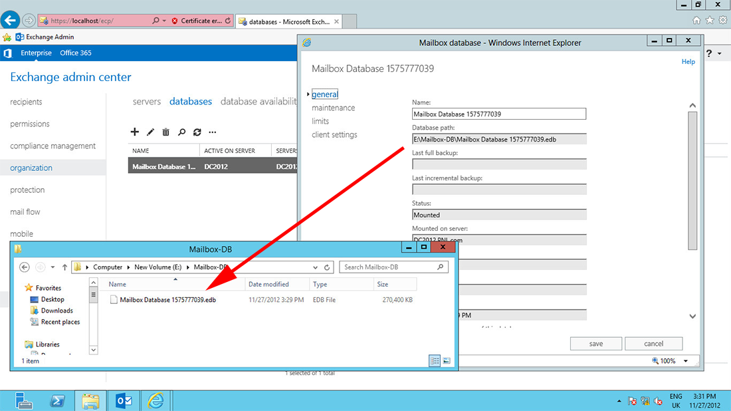Open the limits section
This screenshot has height=411, width=731.
(x=320, y=121)
